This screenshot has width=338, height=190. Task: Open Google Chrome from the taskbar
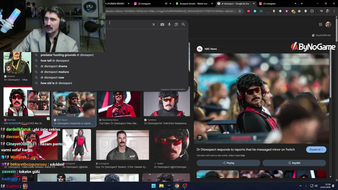pos(177,186)
